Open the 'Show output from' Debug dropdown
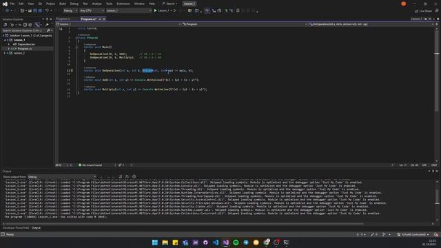 tap(62, 176)
